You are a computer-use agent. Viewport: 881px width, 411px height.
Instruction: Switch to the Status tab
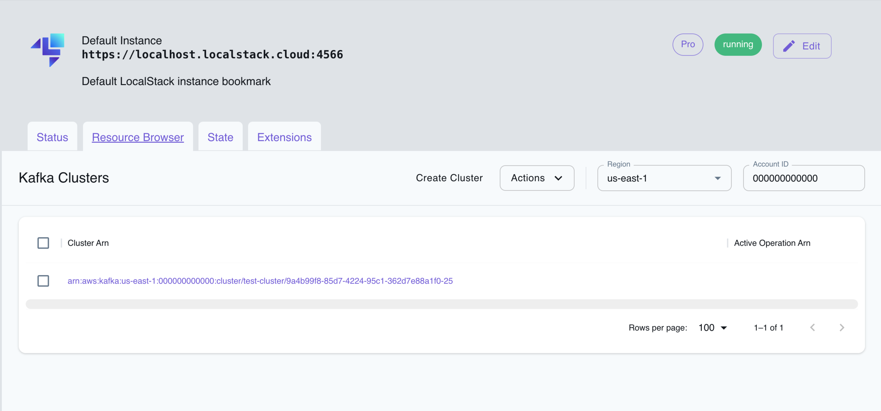coord(52,137)
